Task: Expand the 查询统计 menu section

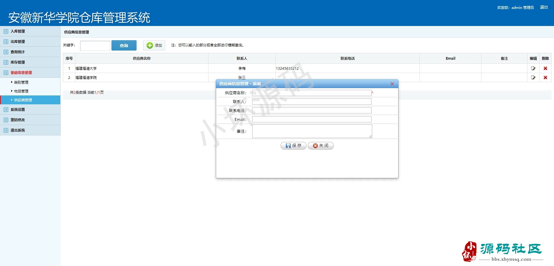Action: (18, 52)
